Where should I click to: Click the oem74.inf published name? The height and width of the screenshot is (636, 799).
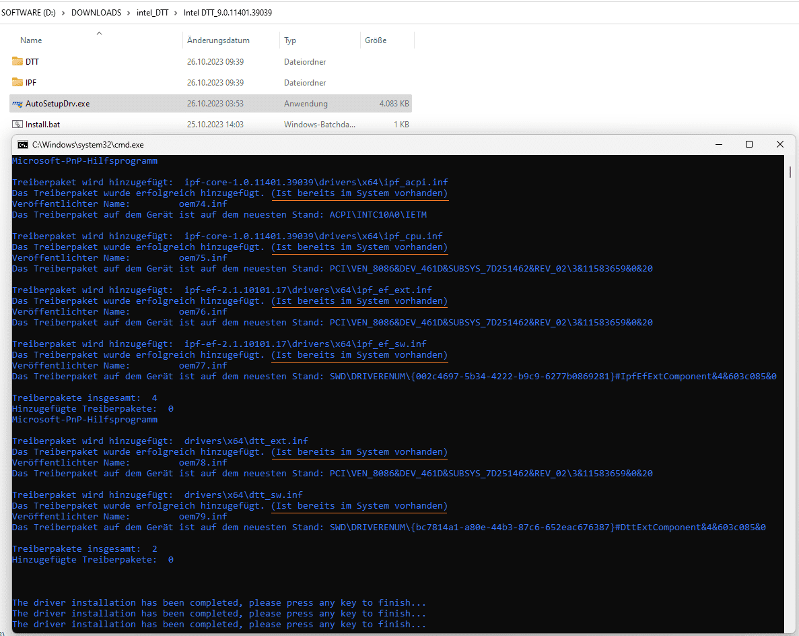coord(203,204)
